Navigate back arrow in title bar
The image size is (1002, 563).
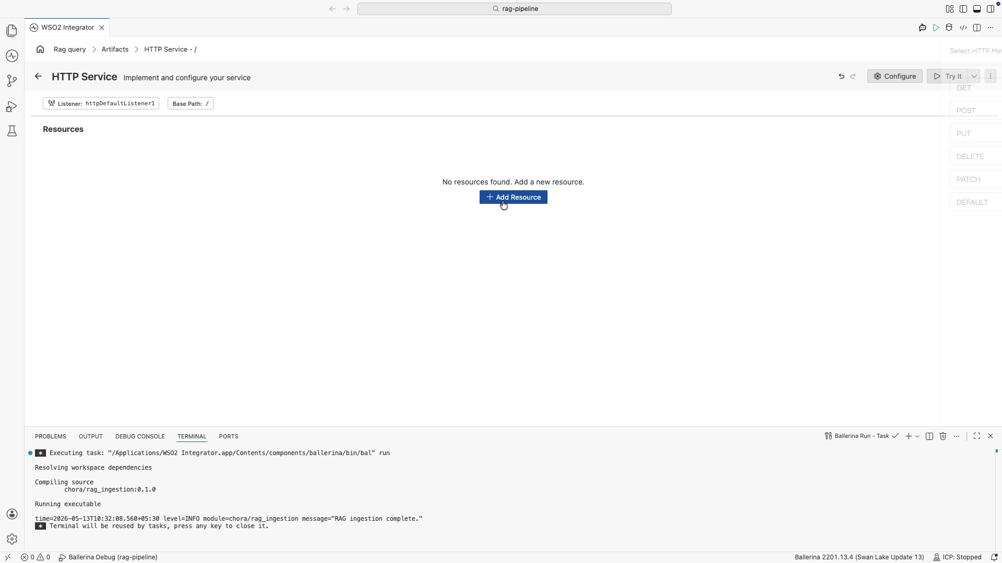(332, 9)
